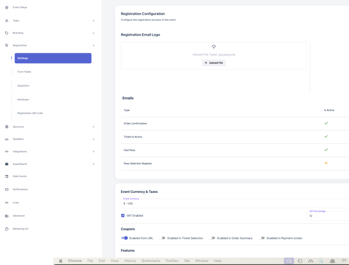
Task: Open the Advanced settings link
Action: coord(18,216)
